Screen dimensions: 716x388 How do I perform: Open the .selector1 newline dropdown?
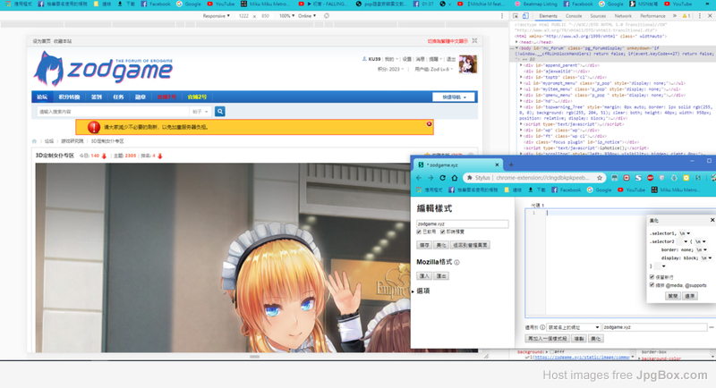pos(685,233)
